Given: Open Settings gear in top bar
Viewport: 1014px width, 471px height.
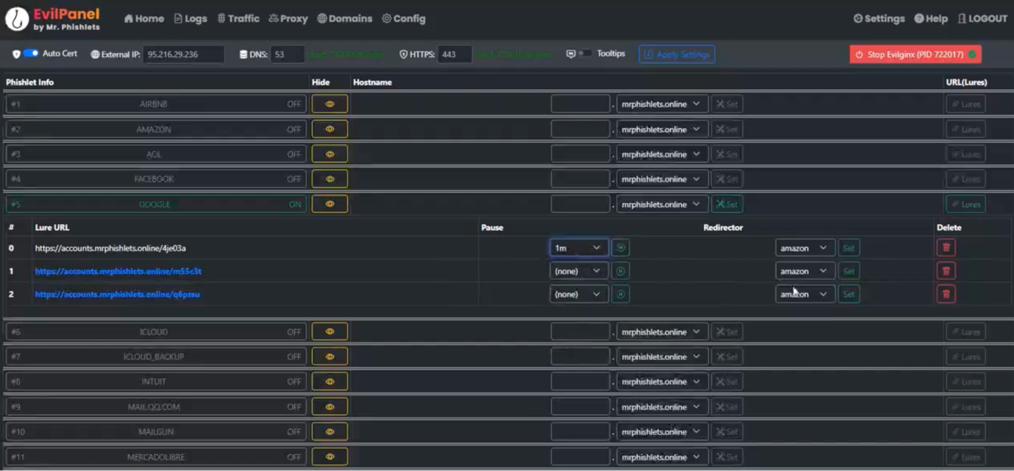Looking at the screenshot, I should point(879,19).
